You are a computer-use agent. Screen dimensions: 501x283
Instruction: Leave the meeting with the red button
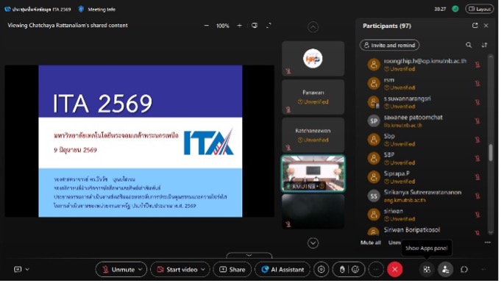pyautogui.click(x=395, y=270)
